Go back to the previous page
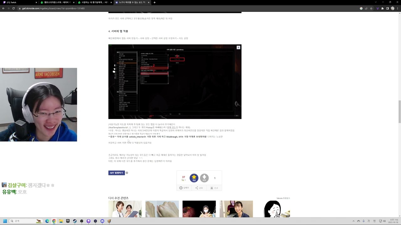The height and width of the screenshot is (225, 401). pos(3,8)
